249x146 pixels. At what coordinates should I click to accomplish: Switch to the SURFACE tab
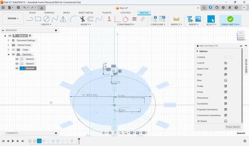[x=49, y=13]
